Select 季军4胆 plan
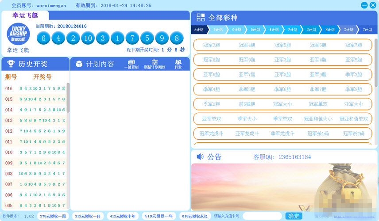 pos(212,89)
